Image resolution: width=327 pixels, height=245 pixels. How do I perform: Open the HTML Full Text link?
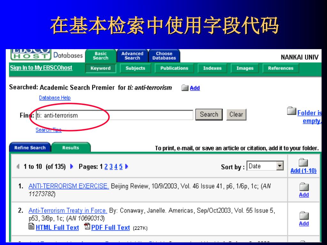click(x=57, y=227)
